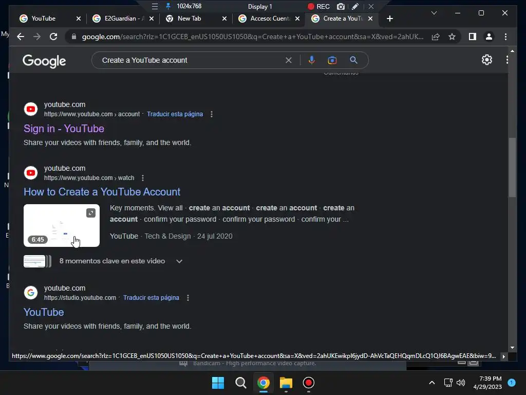Open a new browser tab
526x395 pixels.
[389, 19]
